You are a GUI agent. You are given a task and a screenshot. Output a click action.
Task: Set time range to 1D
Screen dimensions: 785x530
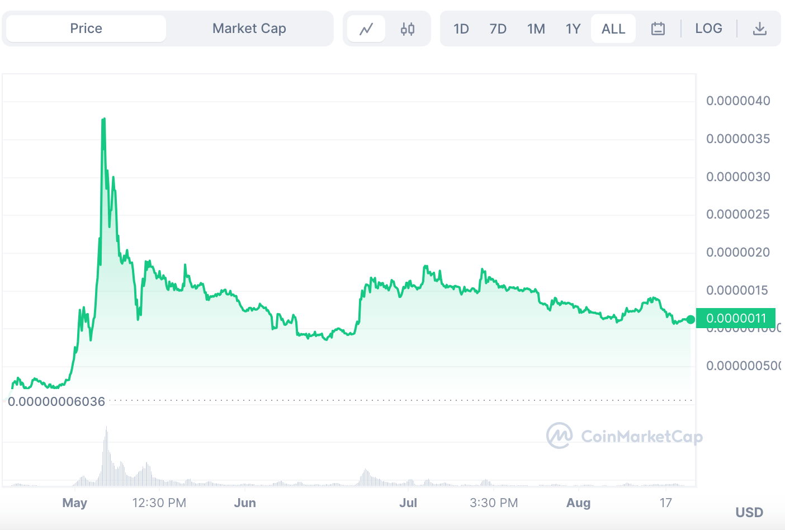tap(461, 29)
